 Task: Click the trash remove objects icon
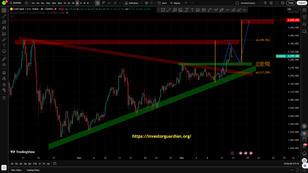(4, 98)
